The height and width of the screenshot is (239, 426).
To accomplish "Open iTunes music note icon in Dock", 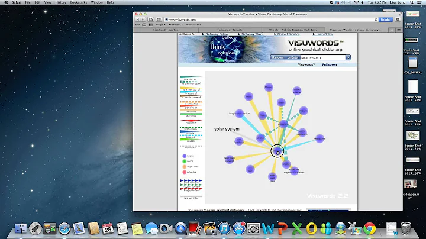I will pos(224,228).
